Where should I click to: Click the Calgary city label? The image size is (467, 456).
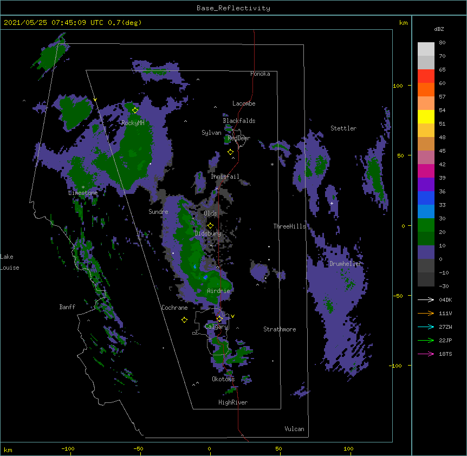(217, 327)
